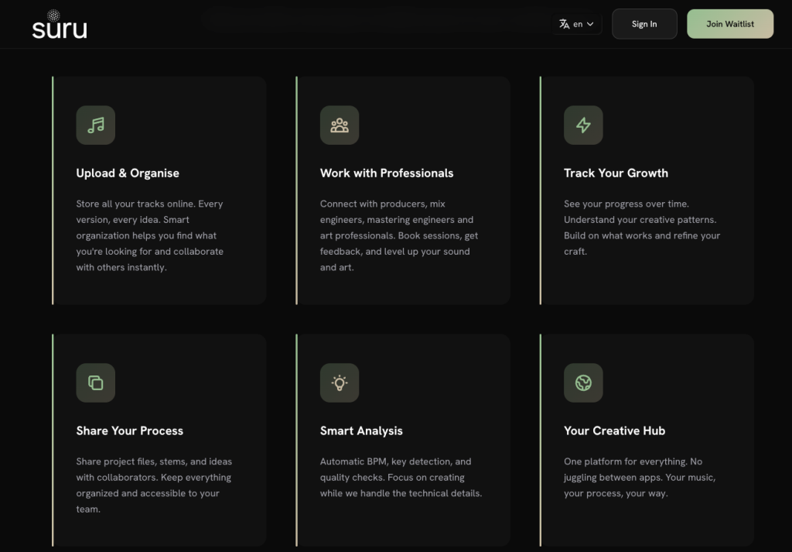The width and height of the screenshot is (792, 552).
Task: Click the Smart Analysis description text
Action: click(401, 477)
